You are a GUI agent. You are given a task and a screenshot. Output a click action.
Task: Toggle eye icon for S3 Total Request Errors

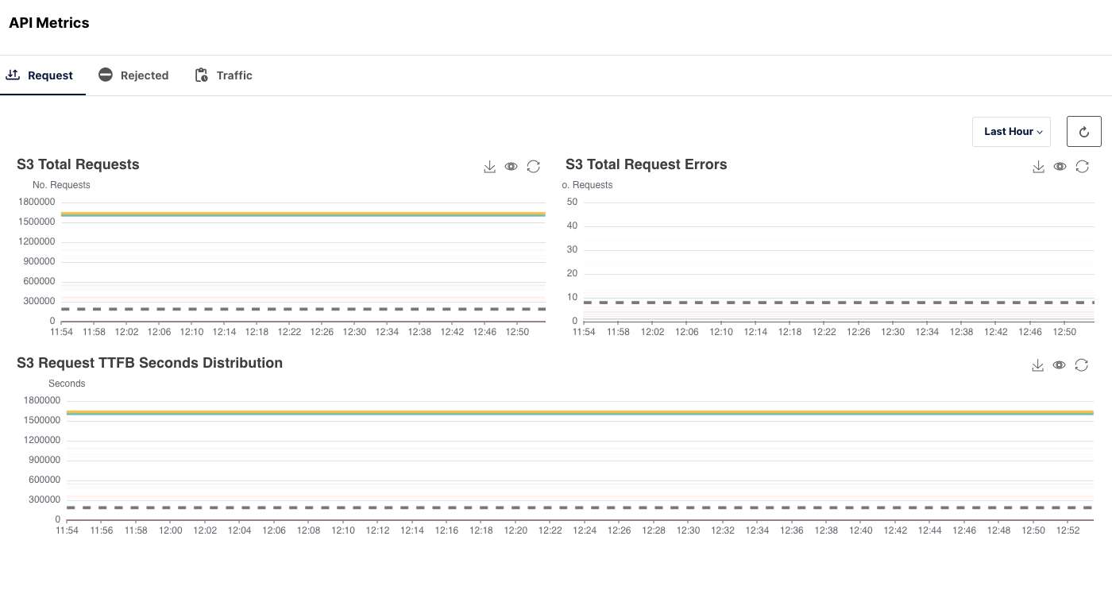click(1060, 167)
